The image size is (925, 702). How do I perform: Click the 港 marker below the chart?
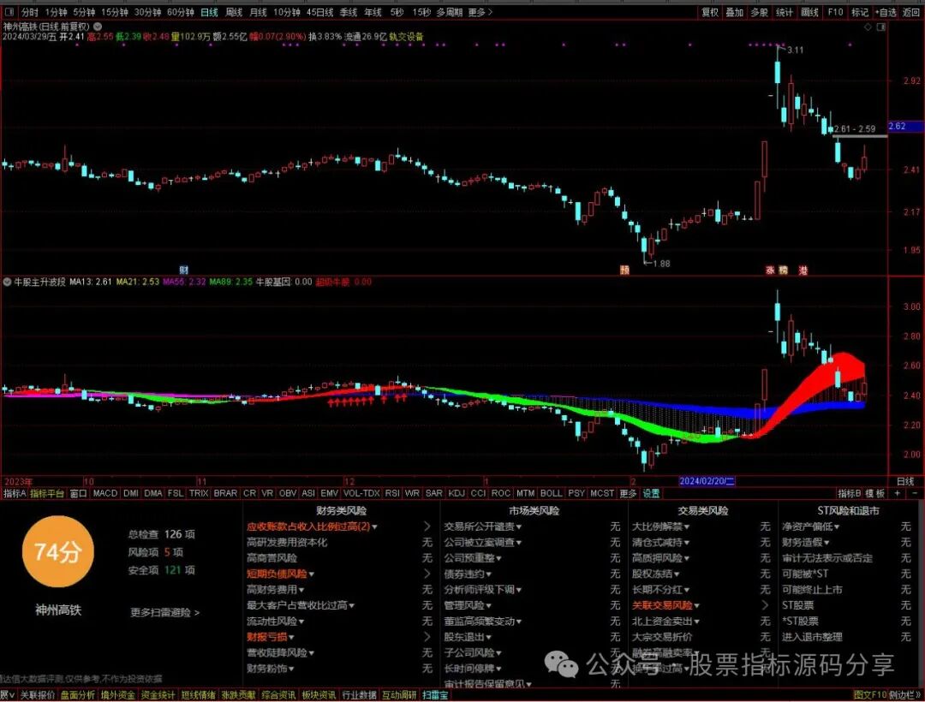tap(803, 270)
